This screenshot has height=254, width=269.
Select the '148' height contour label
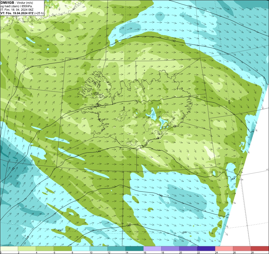(128, 225)
